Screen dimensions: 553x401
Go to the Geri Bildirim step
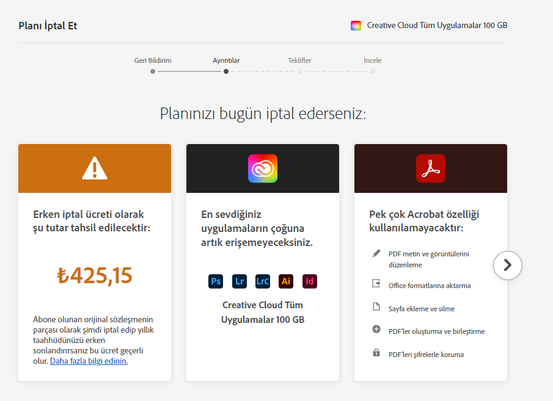click(x=153, y=60)
